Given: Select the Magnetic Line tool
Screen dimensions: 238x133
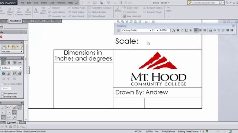Looking at the screenshot, I should point(57,16).
